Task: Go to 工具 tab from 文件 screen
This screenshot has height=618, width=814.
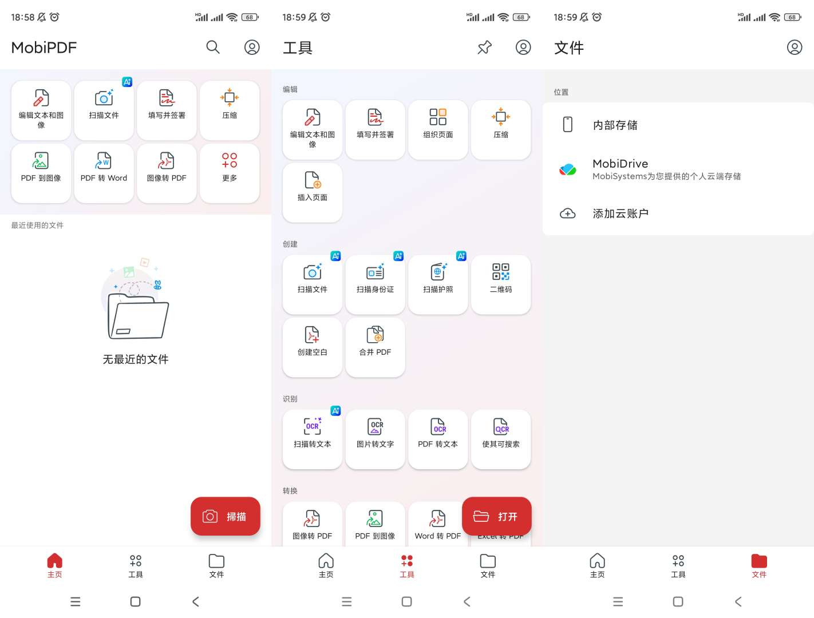Action: click(x=678, y=566)
